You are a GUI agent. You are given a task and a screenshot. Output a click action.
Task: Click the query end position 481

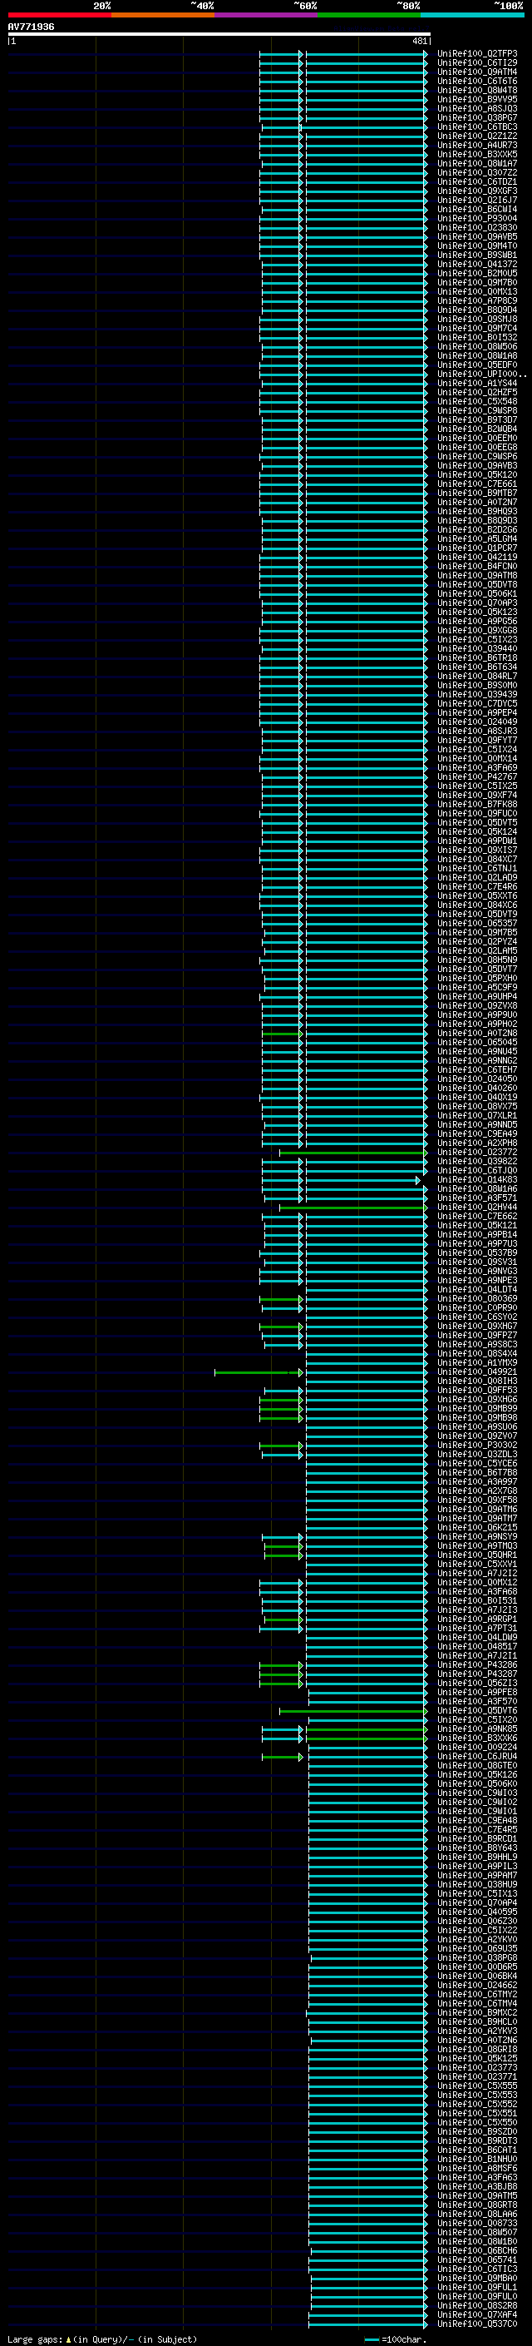pos(419,41)
